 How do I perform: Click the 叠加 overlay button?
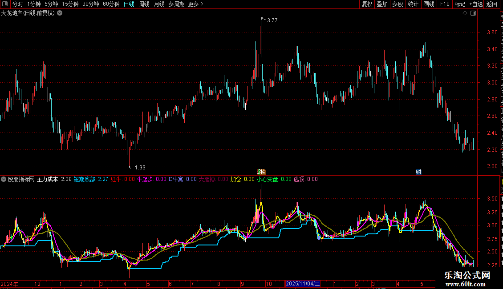coord(382,4)
